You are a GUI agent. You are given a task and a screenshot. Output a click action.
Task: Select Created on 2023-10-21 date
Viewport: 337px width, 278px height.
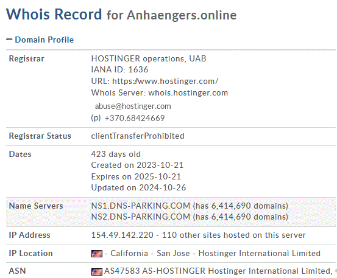click(x=137, y=165)
